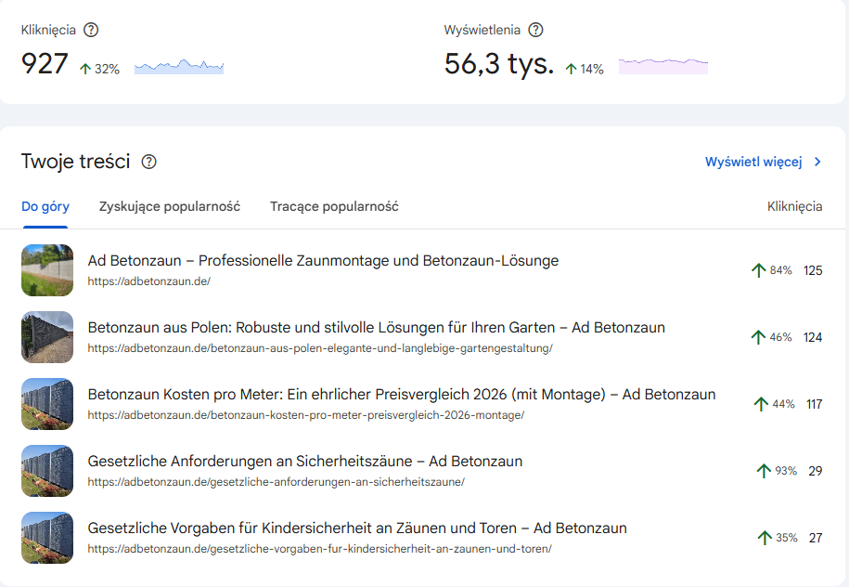
Task: Click the thumbnail of the Kindersicherheit article
Action: click(x=46, y=538)
